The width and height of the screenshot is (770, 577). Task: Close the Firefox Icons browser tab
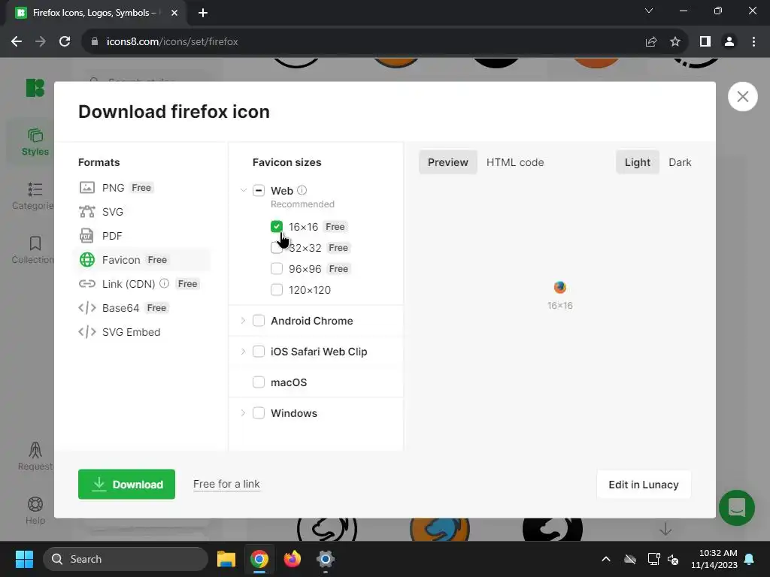tap(174, 13)
